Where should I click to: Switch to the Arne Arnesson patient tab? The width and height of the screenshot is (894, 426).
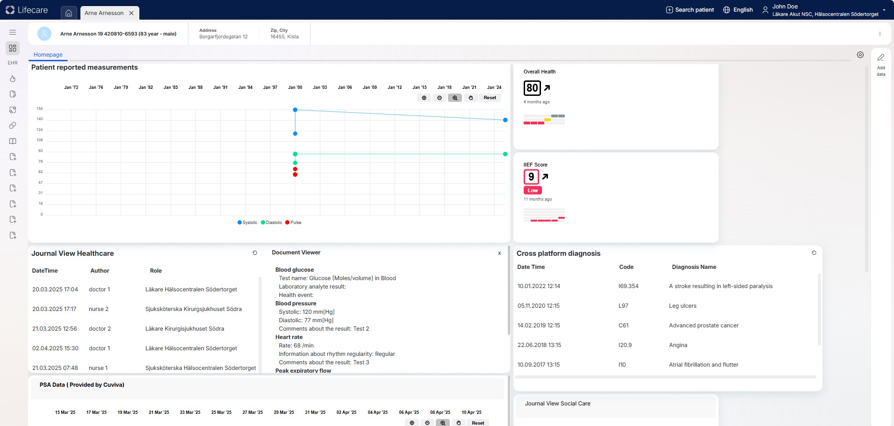104,13
